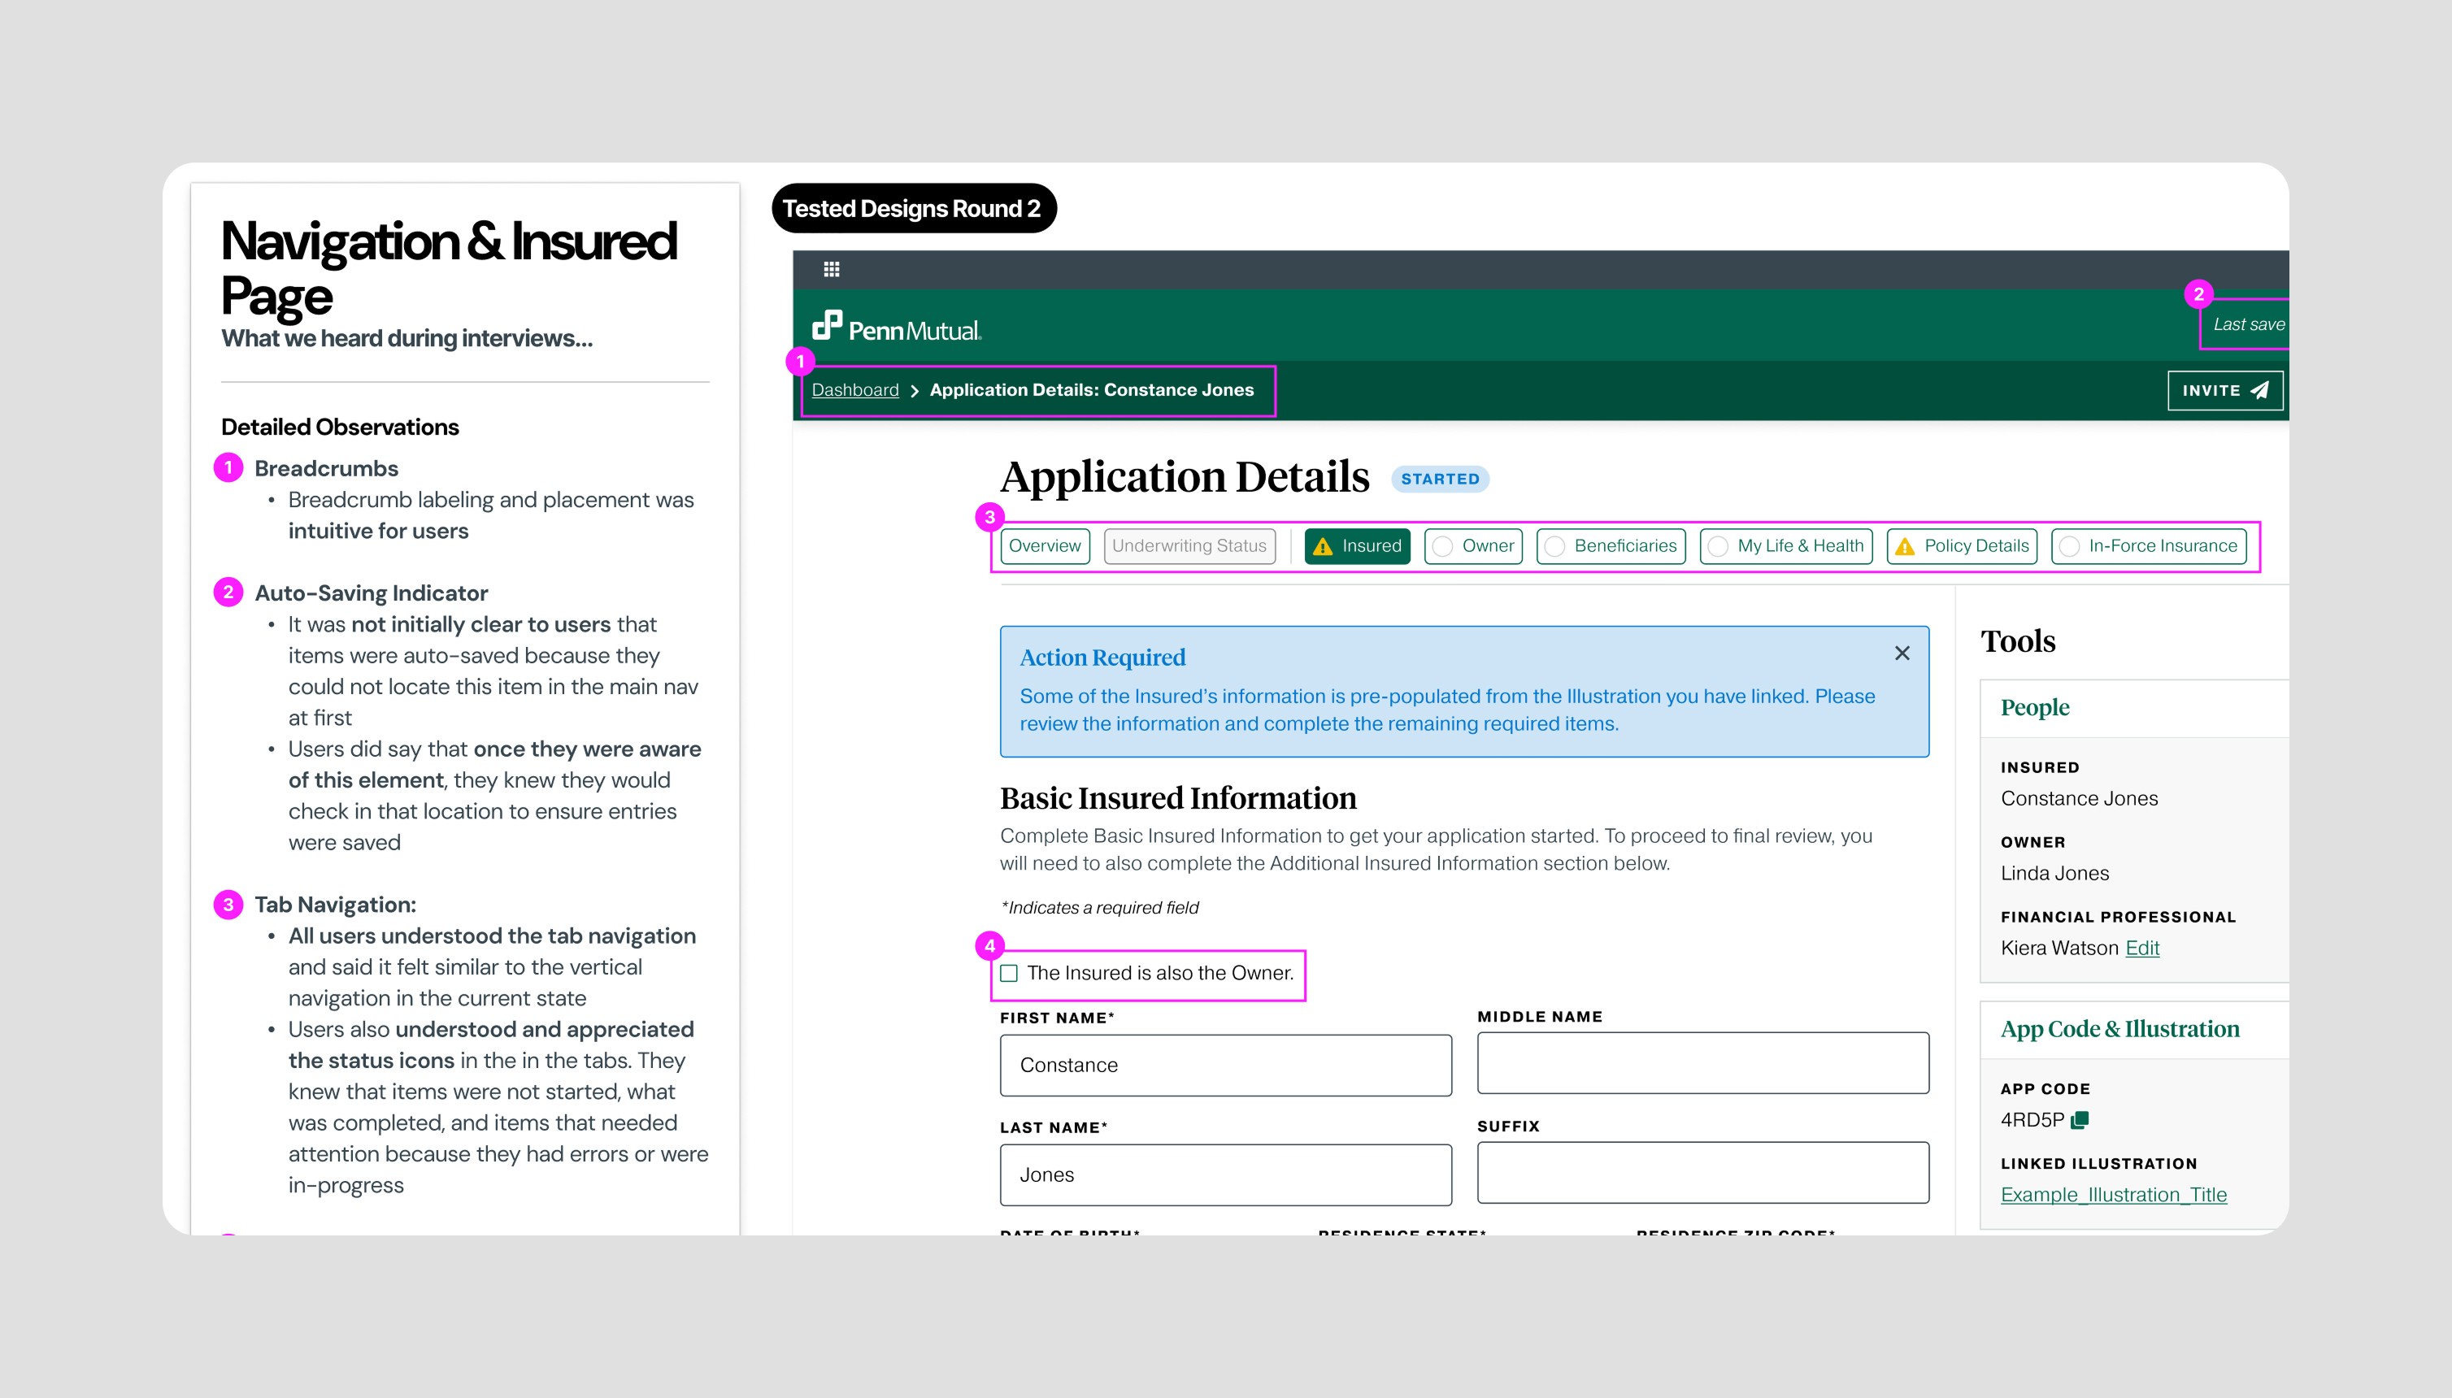Go to the Beneficiaries tab
This screenshot has height=1398, width=2452.
click(x=1611, y=546)
